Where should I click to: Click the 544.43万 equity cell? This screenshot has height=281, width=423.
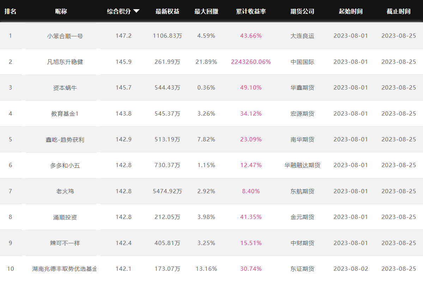tap(167, 88)
